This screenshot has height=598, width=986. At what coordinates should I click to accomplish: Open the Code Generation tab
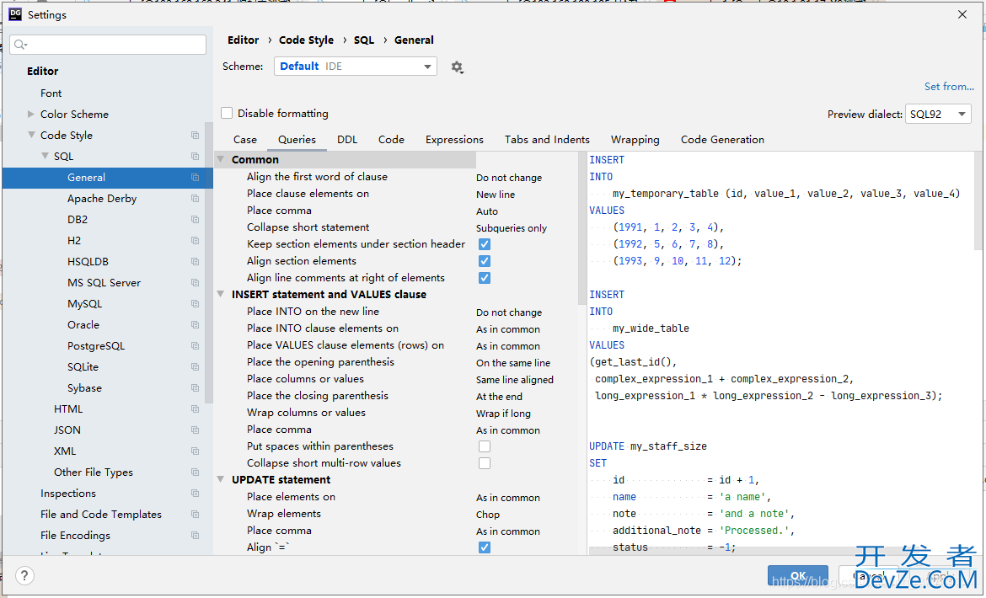(x=722, y=140)
